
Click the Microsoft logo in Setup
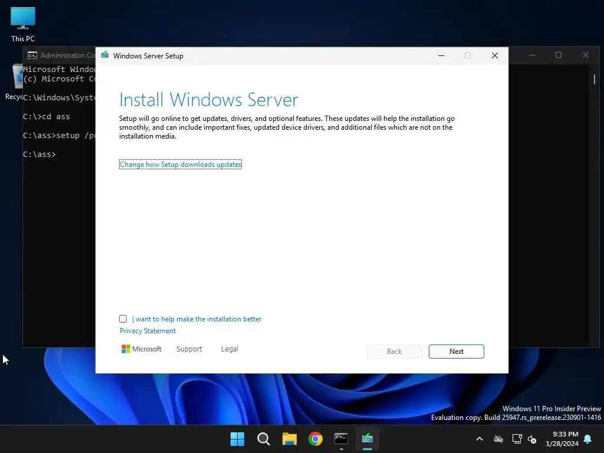pyautogui.click(x=142, y=349)
